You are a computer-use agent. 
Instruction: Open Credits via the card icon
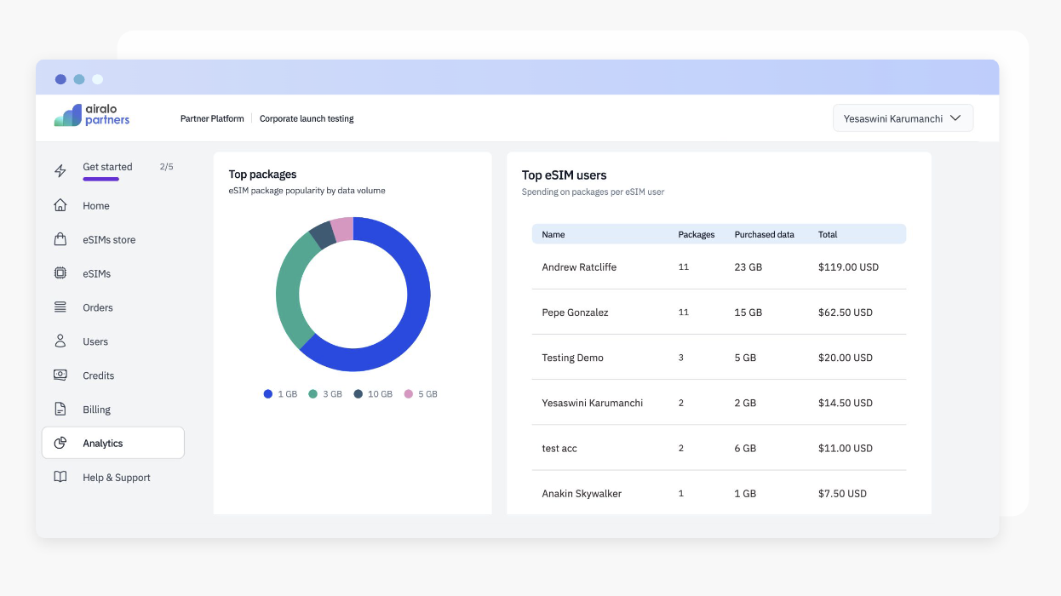pyautogui.click(x=60, y=375)
